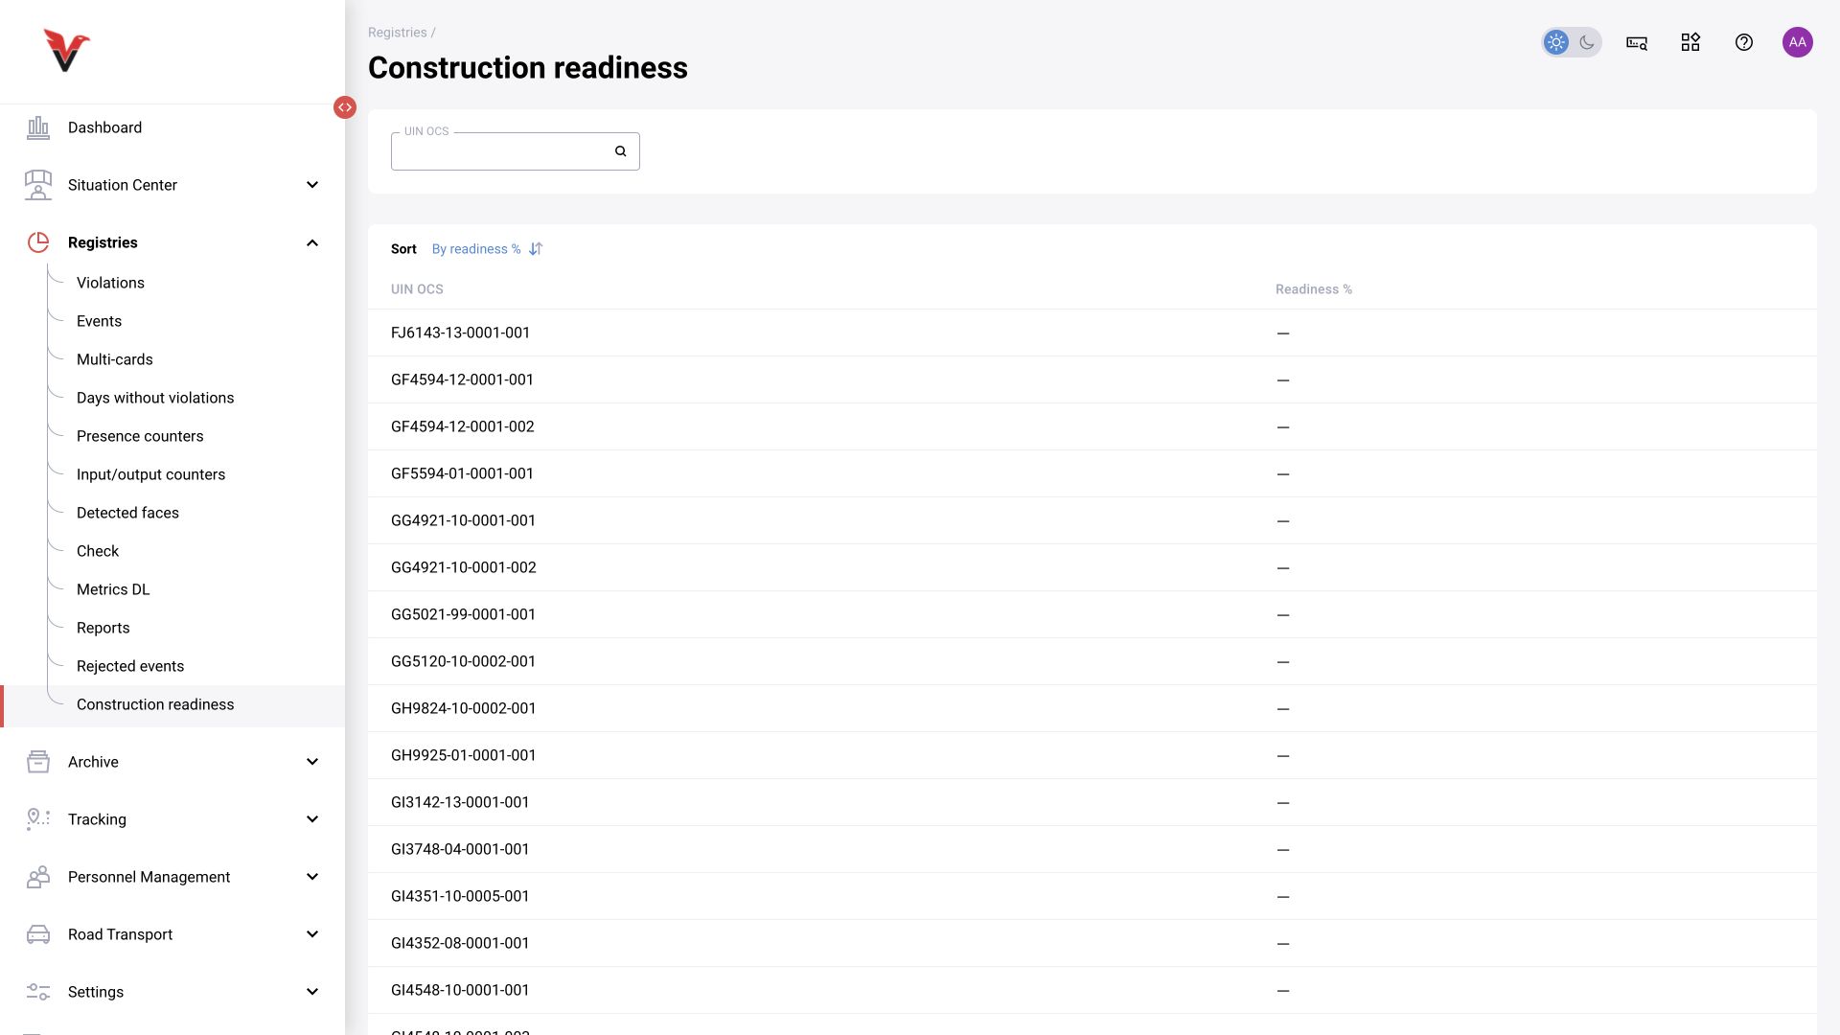Screen dimensions: 1840x1035
Task: Open the key search icon in header
Action: pyautogui.click(x=1637, y=42)
